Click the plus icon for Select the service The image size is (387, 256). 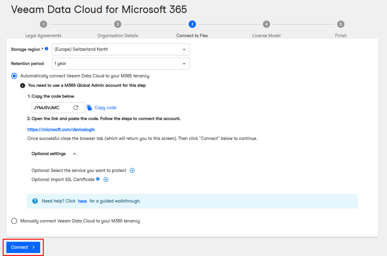click(x=132, y=170)
